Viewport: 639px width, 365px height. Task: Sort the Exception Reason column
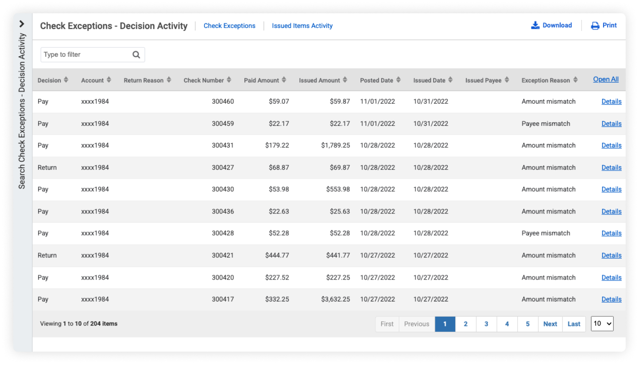pos(576,80)
